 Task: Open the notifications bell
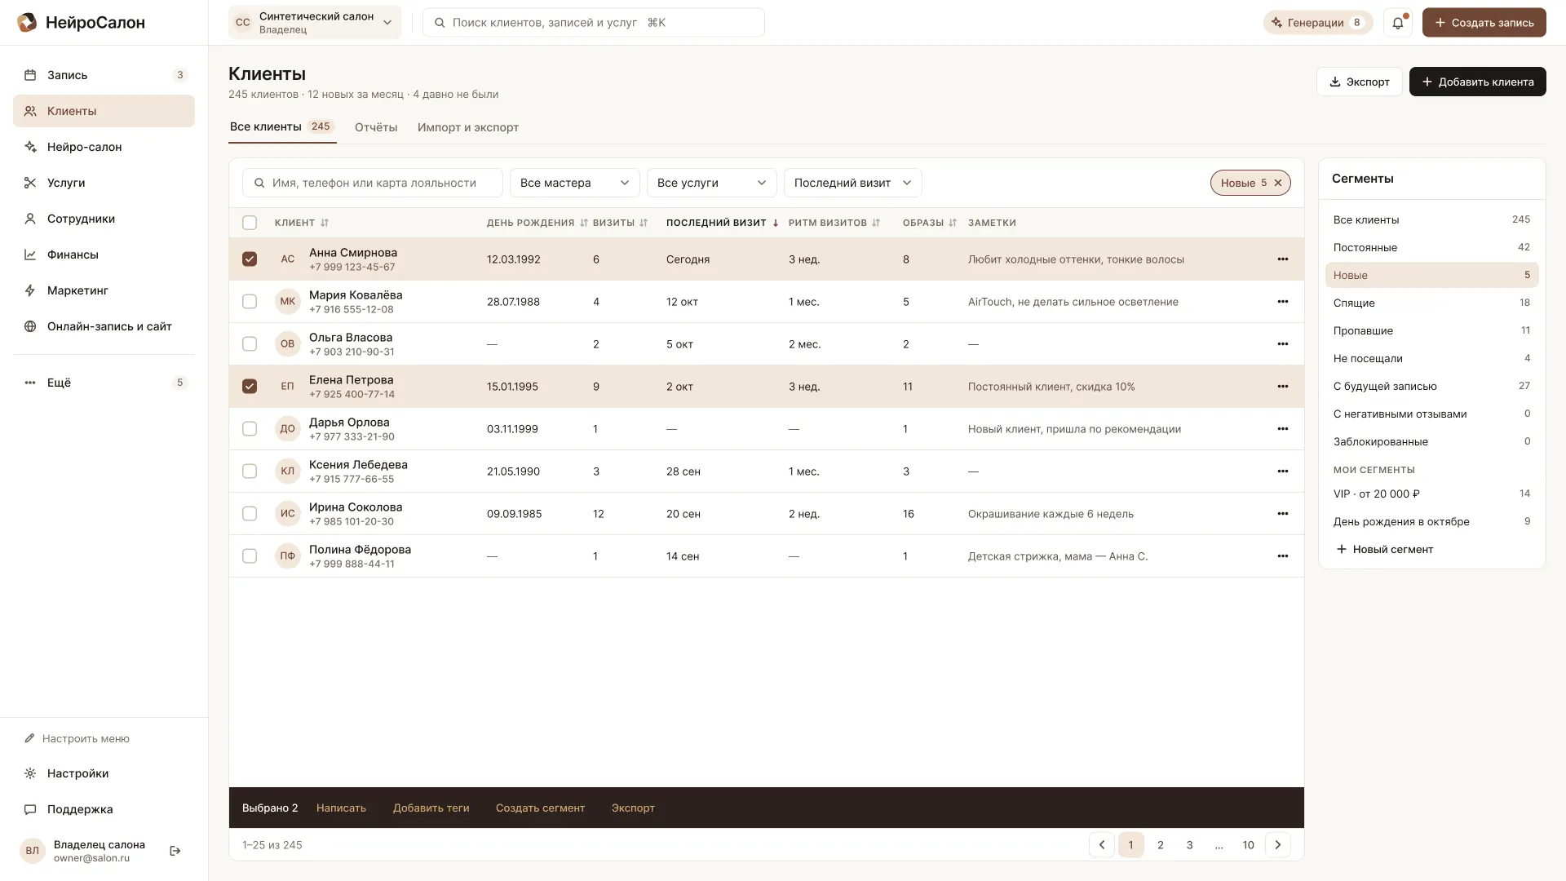[1398, 23]
